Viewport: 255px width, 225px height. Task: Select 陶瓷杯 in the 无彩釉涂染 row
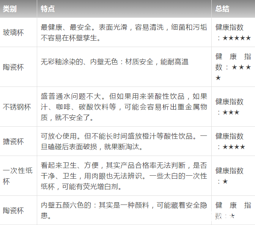13,67
